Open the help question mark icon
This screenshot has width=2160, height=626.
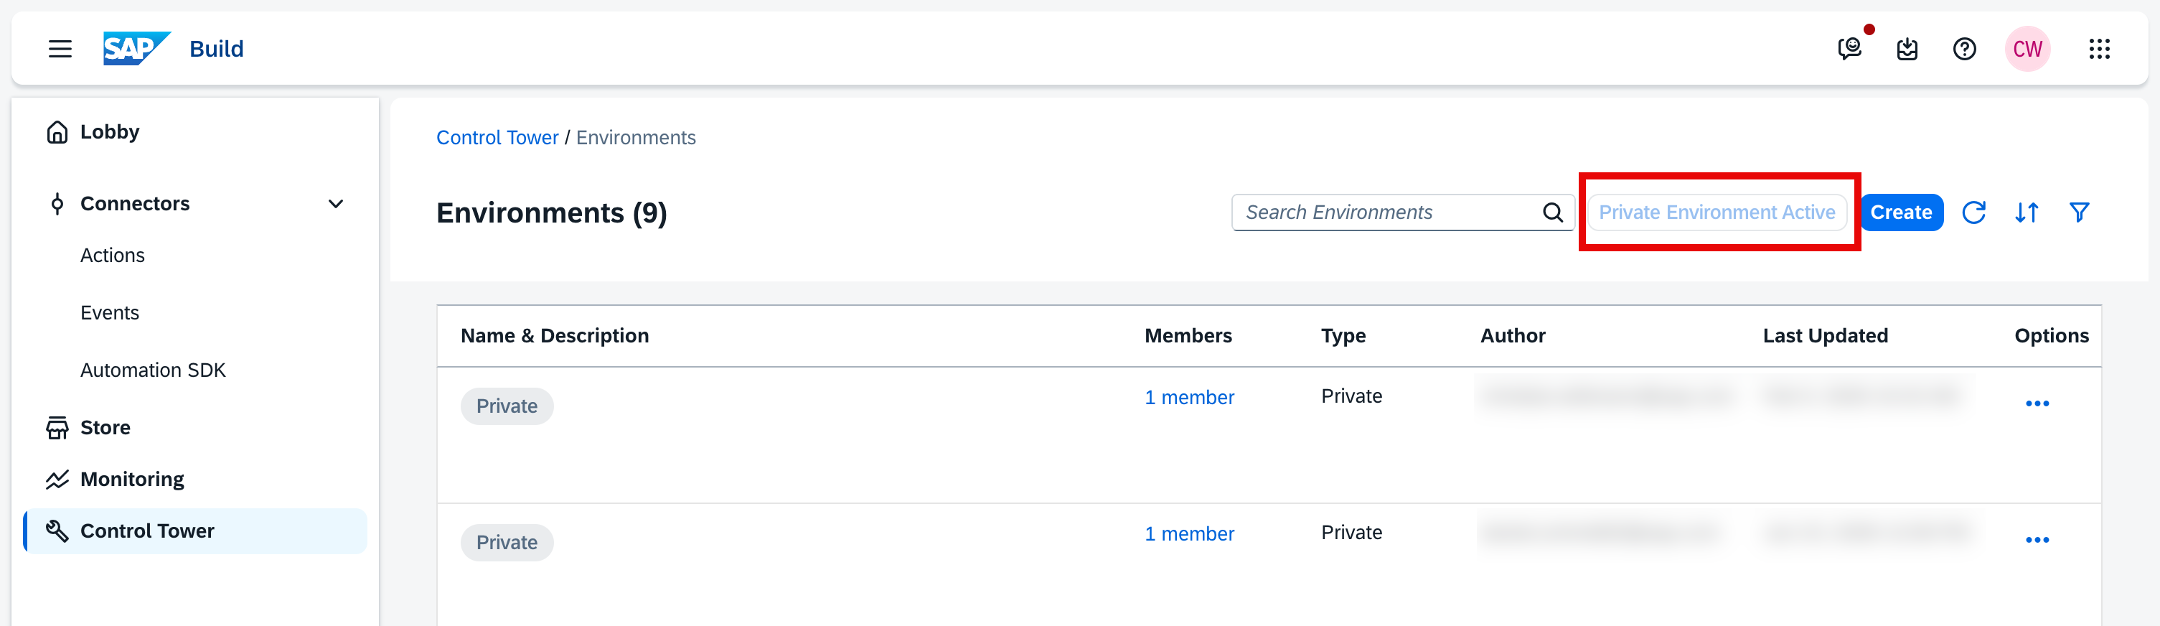[1964, 49]
